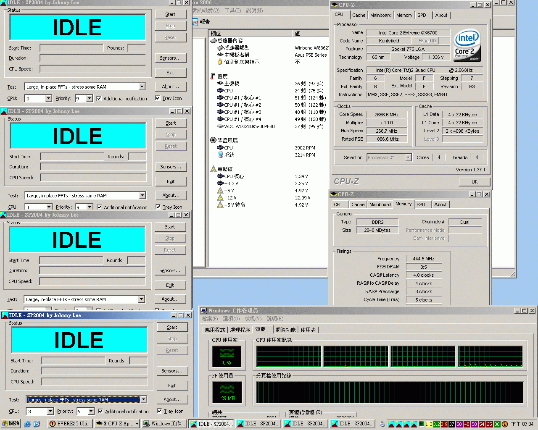The width and height of the screenshot is (538, 430).
Task: Open CPU dropdown showing 1
Action: 49,207
